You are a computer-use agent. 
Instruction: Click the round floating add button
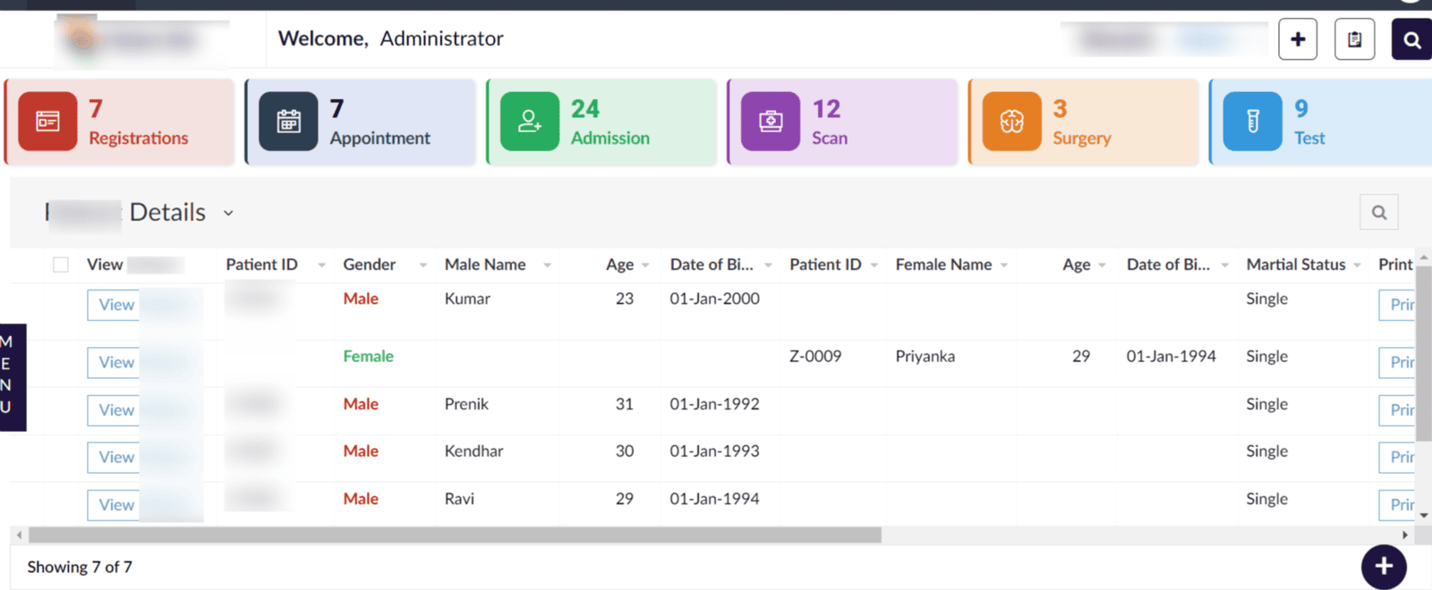(x=1383, y=567)
